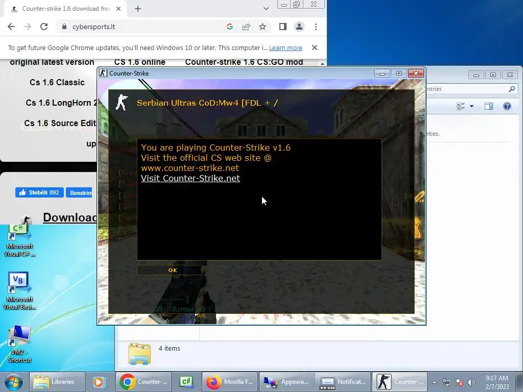Open the Microsoft Visual Basic desktop shortcut
The image size is (523, 392).
coord(19,290)
